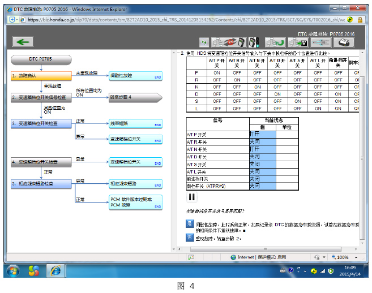Click the 'A/T N 开关' value '打开' cell
Screen dimensions: 372x293
[262, 149]
